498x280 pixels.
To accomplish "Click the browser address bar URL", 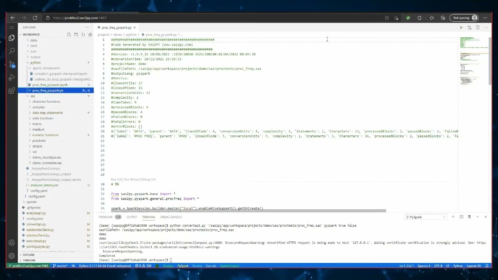I will coord(79,18).
